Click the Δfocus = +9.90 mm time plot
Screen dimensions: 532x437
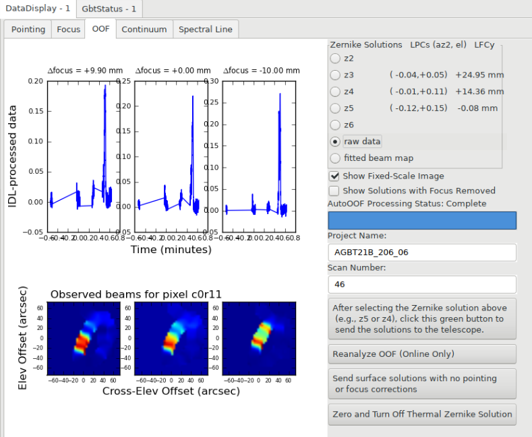(x=84, y=156)
